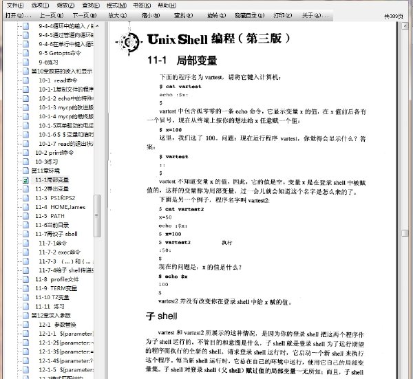Rotate the page with 旋转(R)

point(217,16)
